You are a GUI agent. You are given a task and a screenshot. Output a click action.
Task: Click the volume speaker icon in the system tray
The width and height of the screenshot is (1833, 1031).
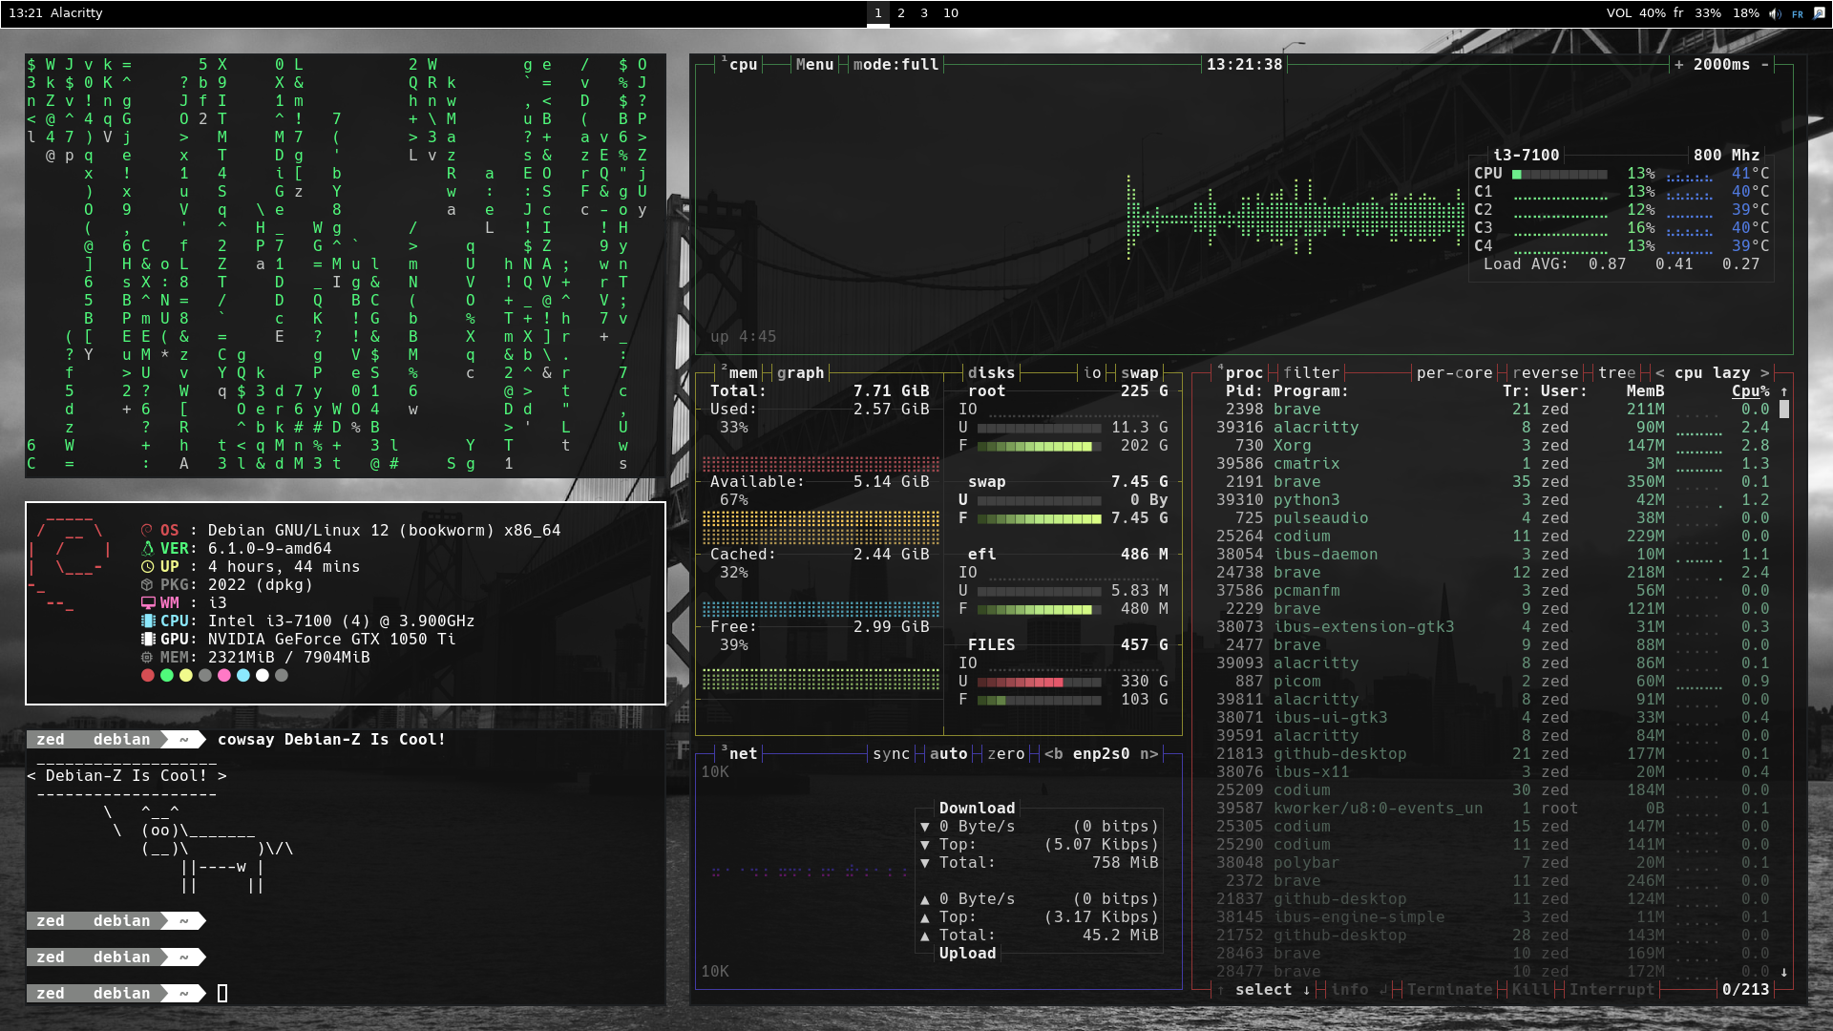point(1773,13)
